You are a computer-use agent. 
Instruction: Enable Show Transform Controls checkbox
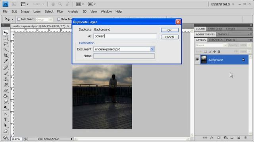pos(58,19)
